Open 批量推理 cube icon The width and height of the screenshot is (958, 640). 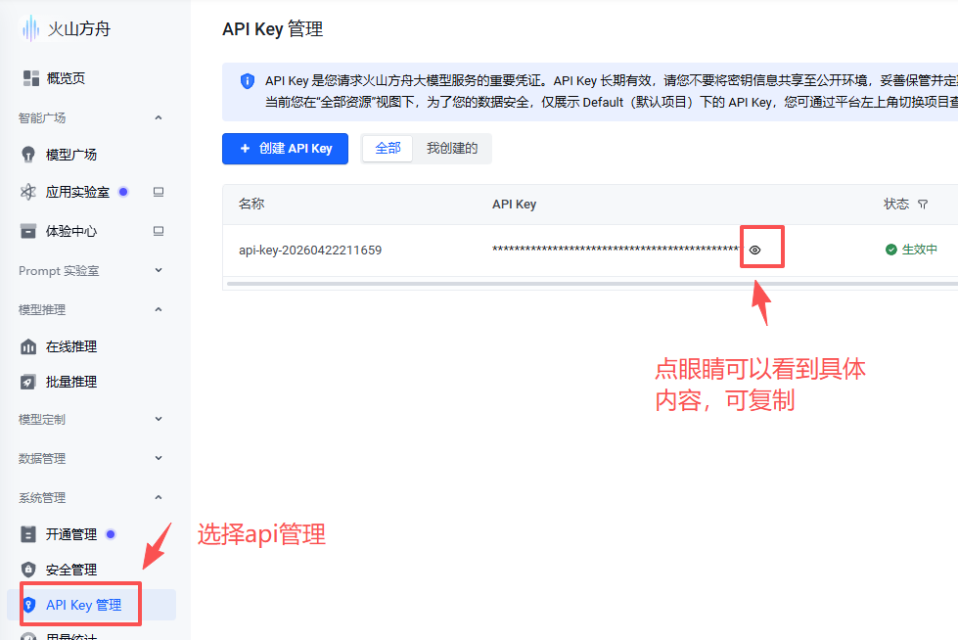(29, 383)
